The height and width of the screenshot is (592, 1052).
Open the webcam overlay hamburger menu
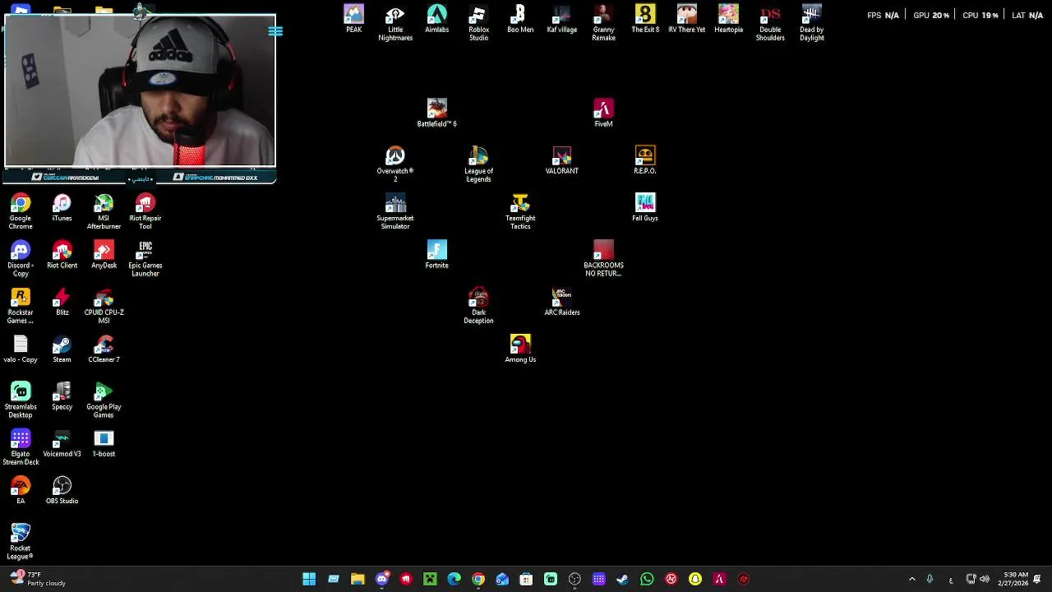(275, 31)
